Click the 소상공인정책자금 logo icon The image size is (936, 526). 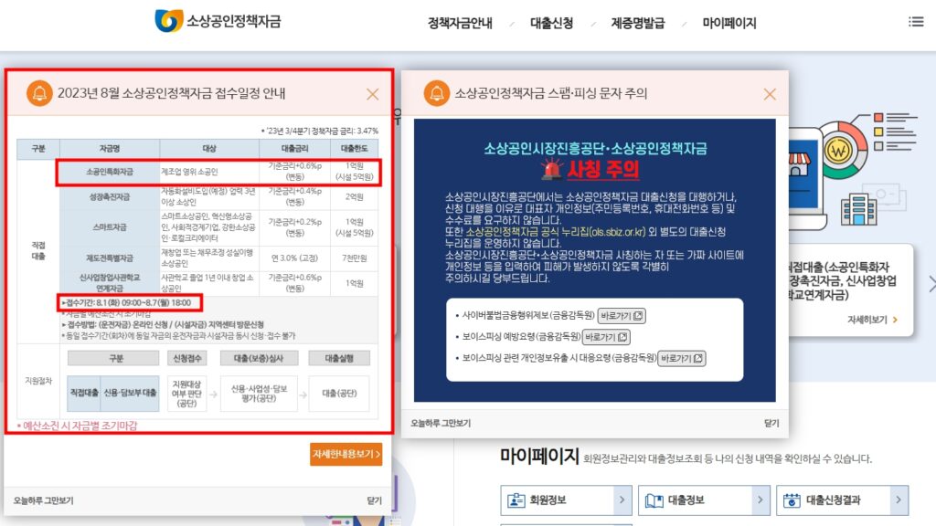tap(169, 22)
